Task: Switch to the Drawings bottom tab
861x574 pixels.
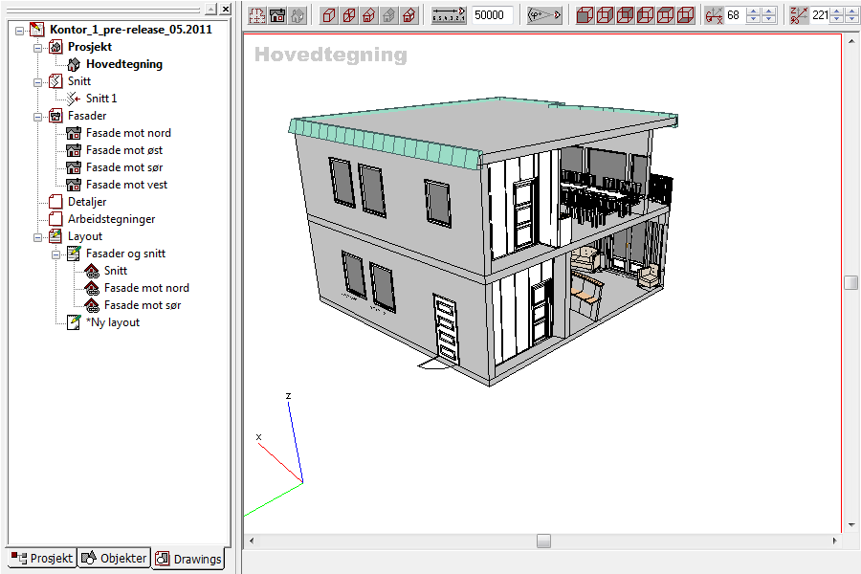Action: (188, 559)
